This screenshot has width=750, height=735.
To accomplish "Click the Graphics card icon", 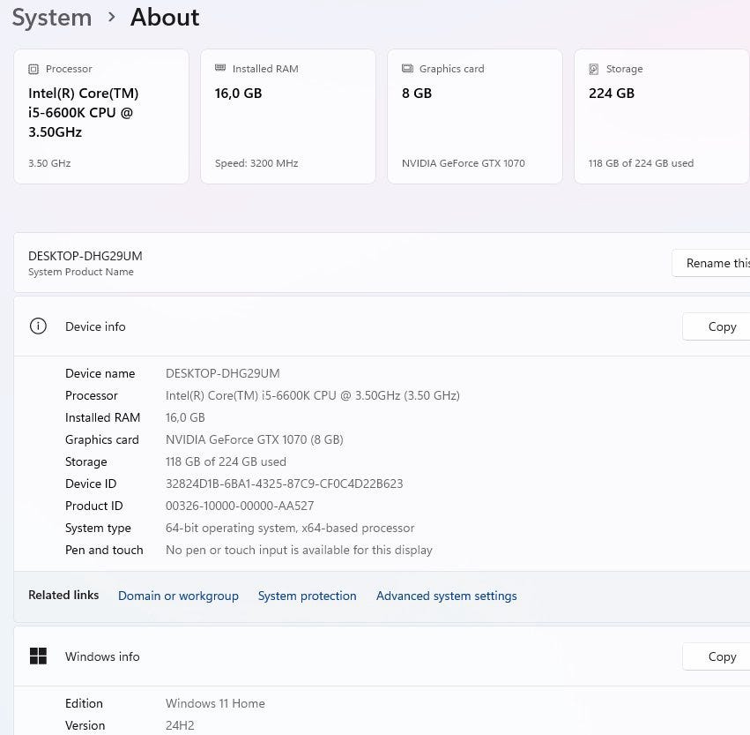I will (x=407, y=69).
